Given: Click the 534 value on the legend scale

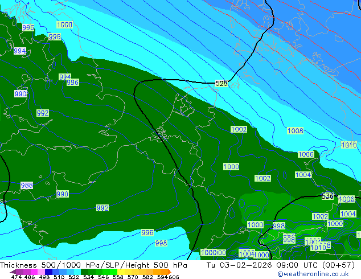Looking at the screenshot, I should point(88,277).
